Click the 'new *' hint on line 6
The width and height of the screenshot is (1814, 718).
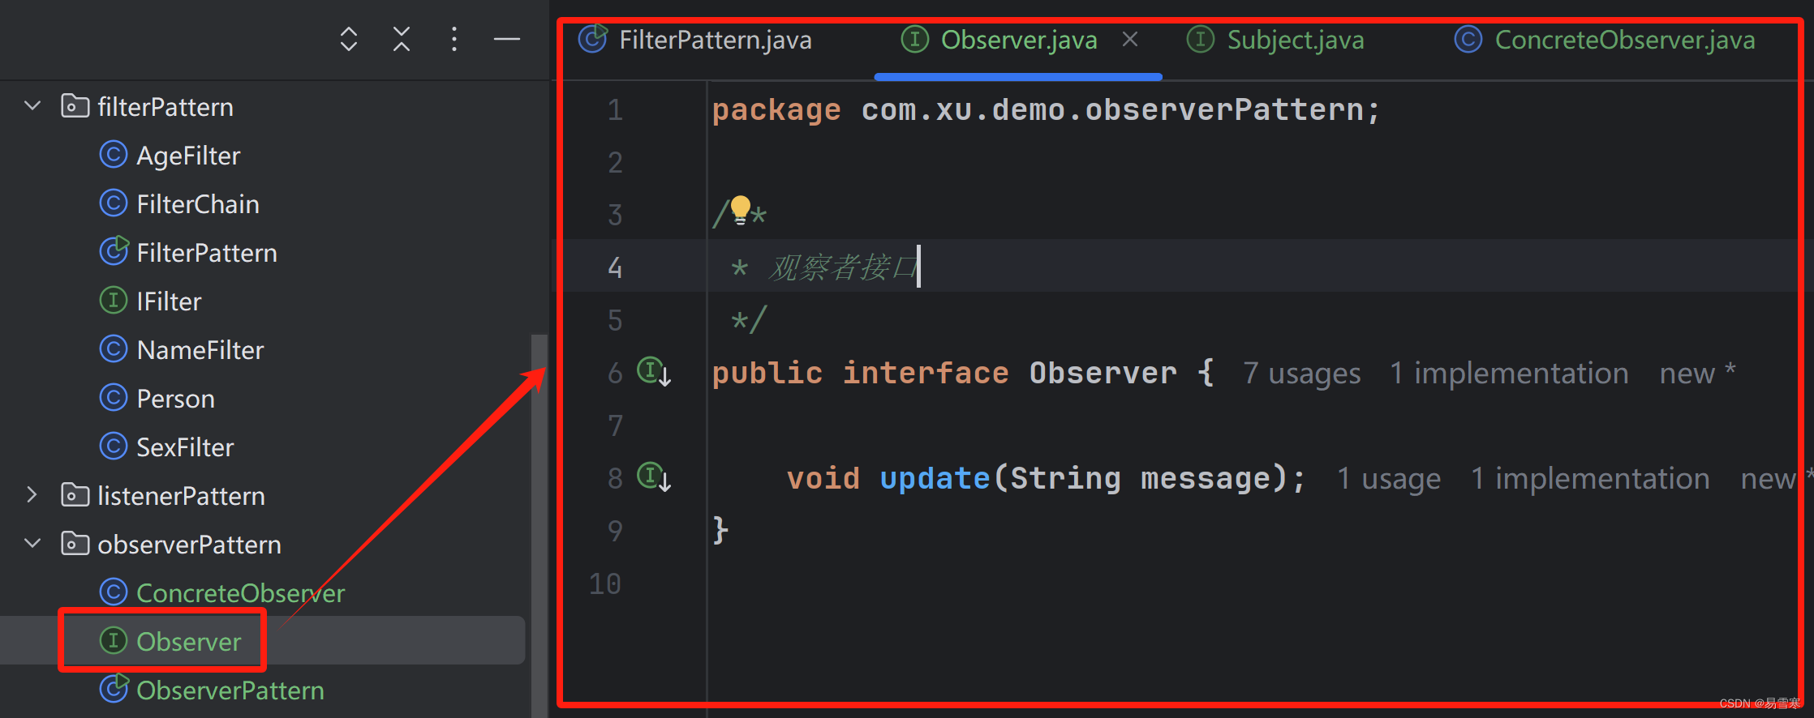1697,374
